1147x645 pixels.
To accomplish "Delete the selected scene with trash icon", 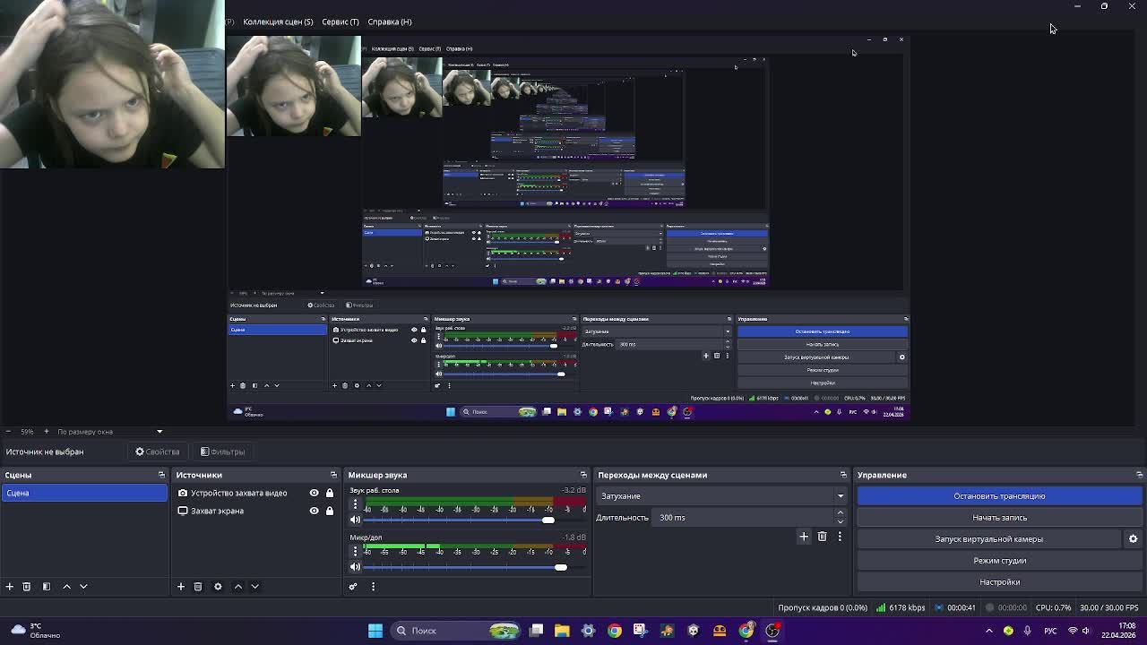I will 27,587.
